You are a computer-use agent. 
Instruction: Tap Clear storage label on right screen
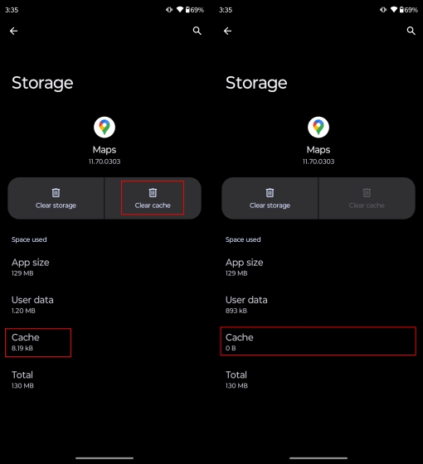coord(270,205)
